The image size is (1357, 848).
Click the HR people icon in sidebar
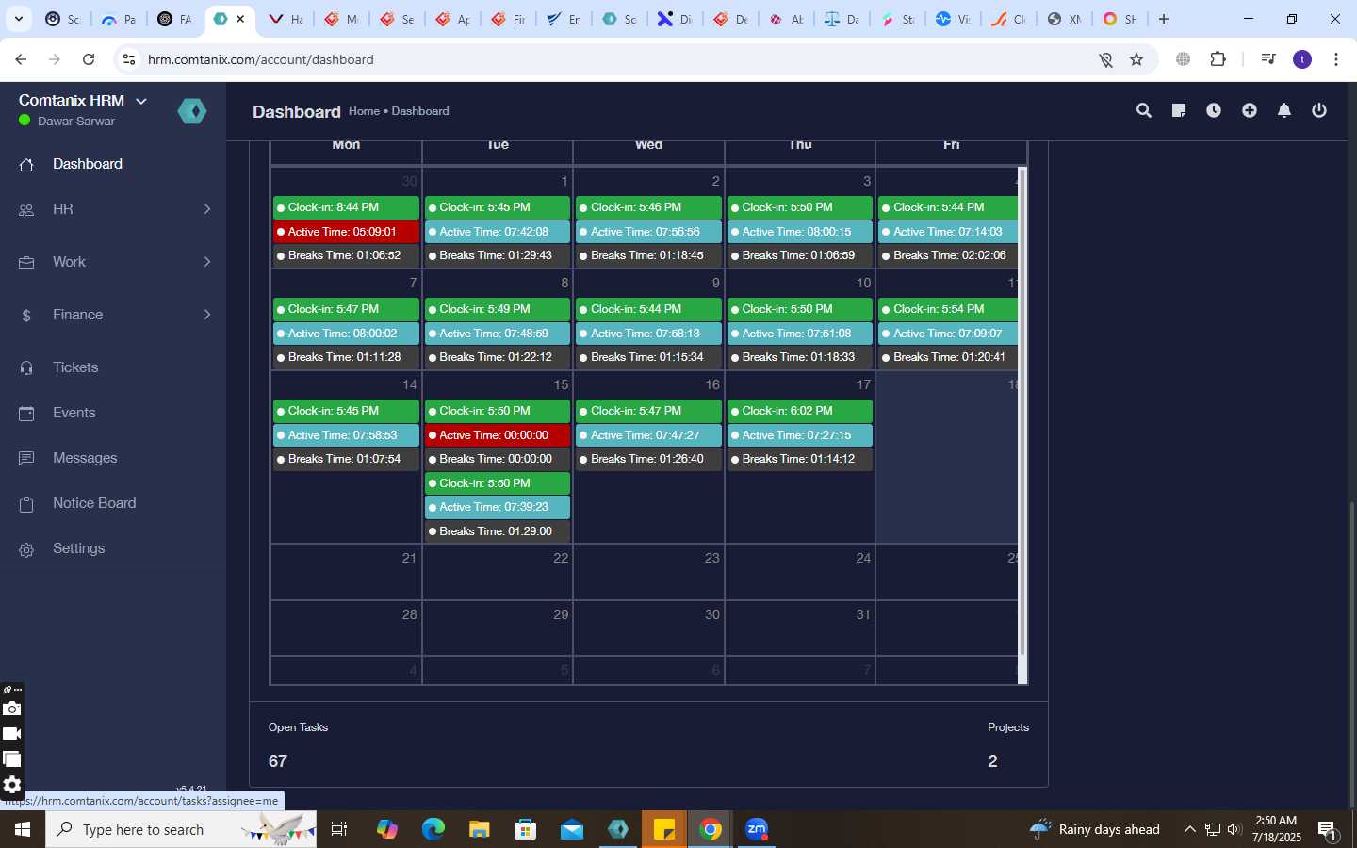(26, 210)
